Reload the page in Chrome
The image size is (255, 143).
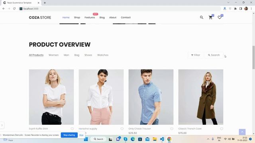14,9
